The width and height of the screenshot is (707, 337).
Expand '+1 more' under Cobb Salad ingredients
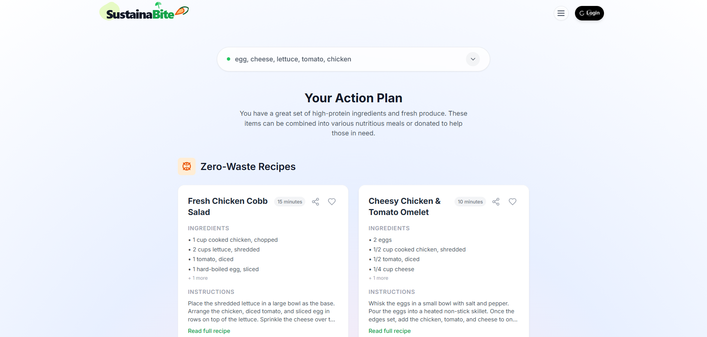197,278
